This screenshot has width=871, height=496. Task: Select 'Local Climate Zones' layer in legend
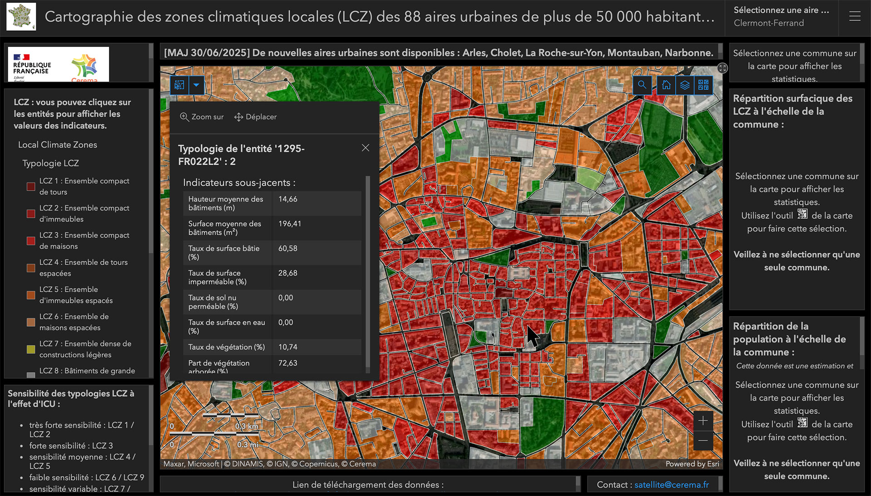pos(58,145)
